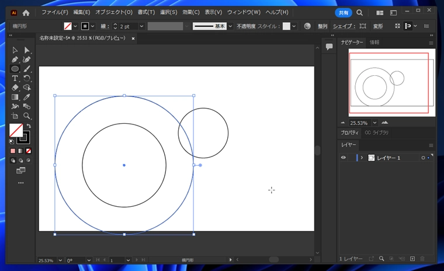Open stroke color dropdown arrow
The width and height of the screenshot is (444, 271).
tap(92, 26)
